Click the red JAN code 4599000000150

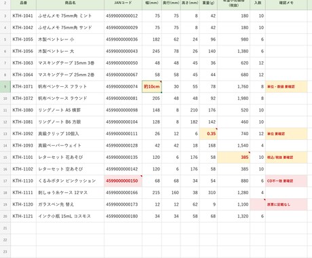[123, 181]
